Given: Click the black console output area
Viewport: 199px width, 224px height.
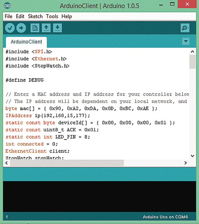Looking at the screenshot, I should tap(99, 196).
